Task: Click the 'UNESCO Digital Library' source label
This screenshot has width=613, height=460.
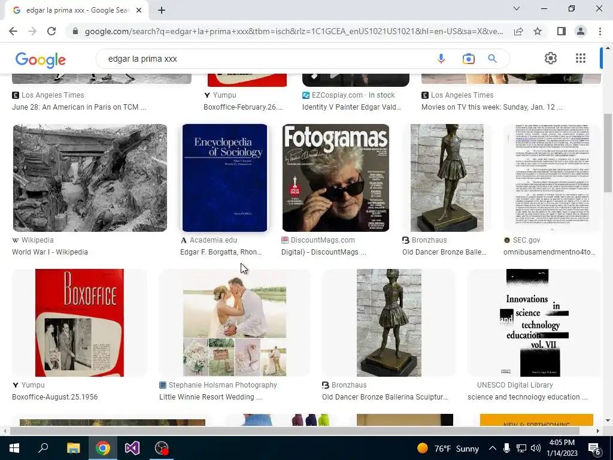Action: click(x=515, y=385)
